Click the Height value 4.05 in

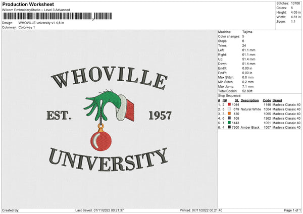(295, 12)
